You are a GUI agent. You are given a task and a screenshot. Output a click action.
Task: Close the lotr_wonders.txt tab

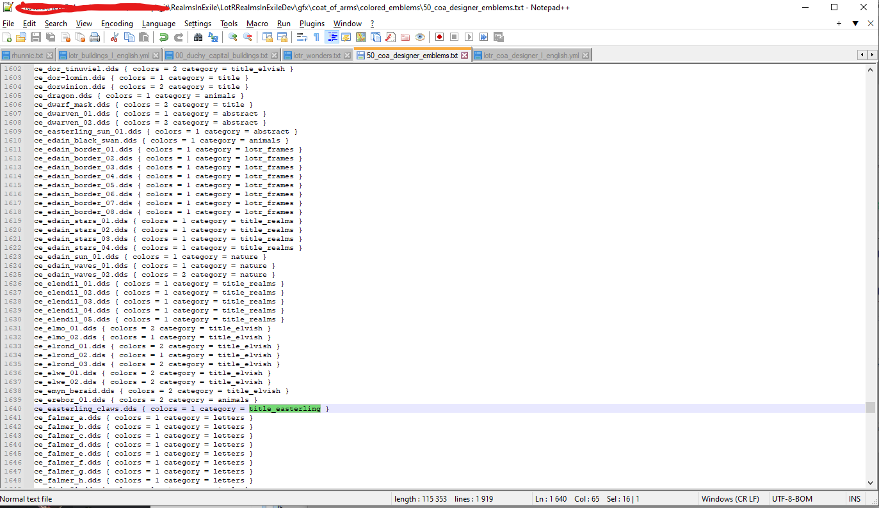[346, 56]
